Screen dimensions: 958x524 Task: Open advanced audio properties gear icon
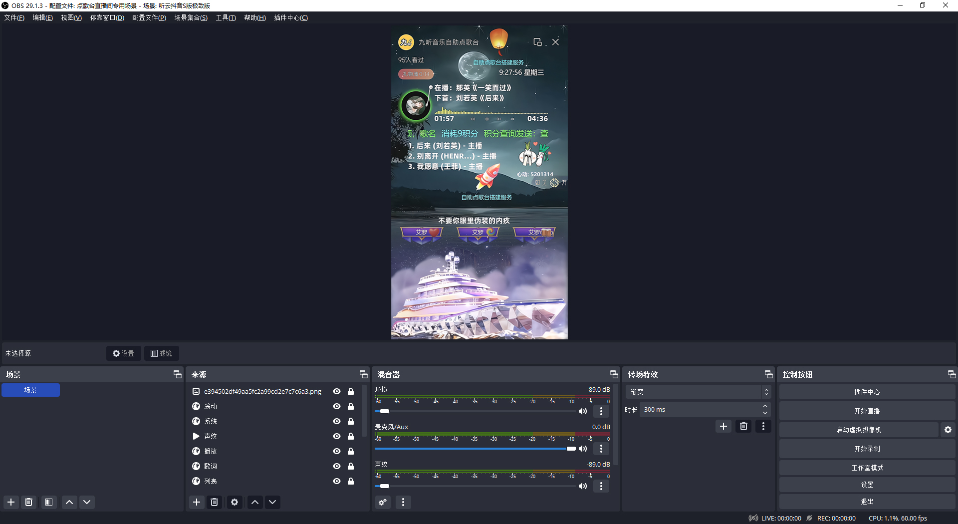tap(383, 502)
